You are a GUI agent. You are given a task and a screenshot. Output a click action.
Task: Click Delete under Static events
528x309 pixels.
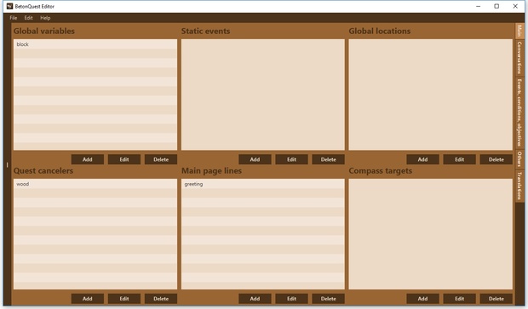(329, 159)
